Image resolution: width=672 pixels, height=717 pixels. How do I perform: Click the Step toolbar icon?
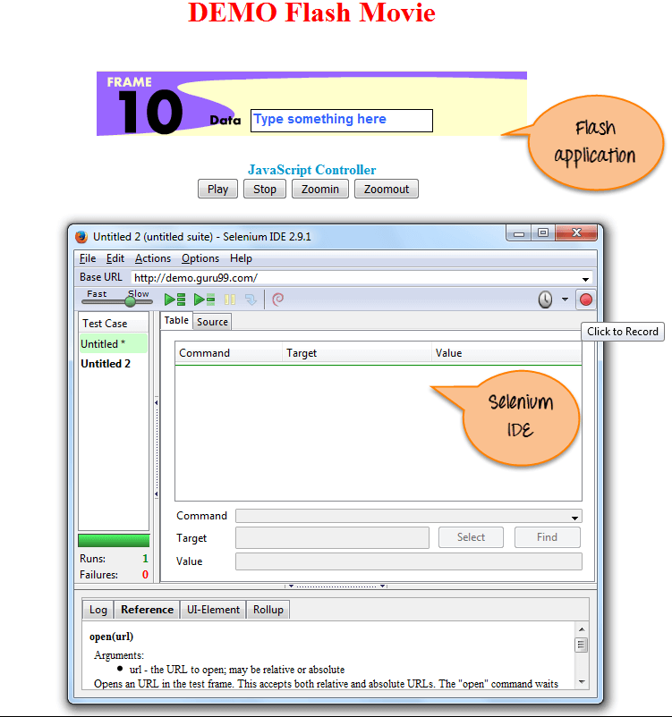pos(250,300)
